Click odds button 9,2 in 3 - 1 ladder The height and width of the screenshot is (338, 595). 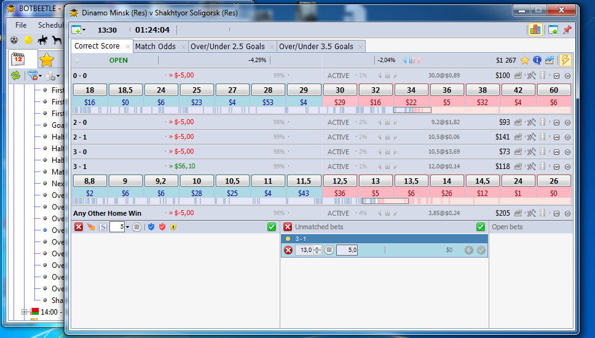coord(161,181)
